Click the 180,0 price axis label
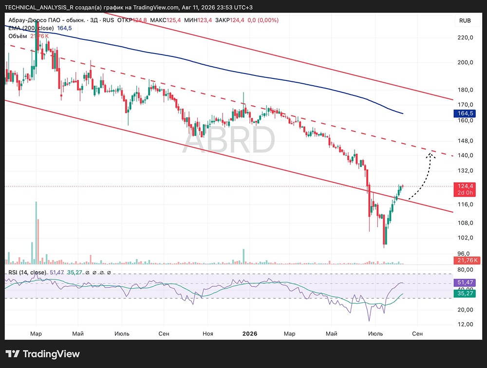Image resolution: width=487 pixels, height=368 pixels. 465,90
